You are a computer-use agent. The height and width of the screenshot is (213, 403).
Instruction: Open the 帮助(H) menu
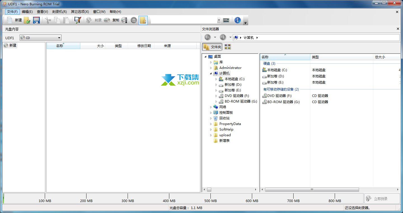pyautogui.click(x=115, y=12)
